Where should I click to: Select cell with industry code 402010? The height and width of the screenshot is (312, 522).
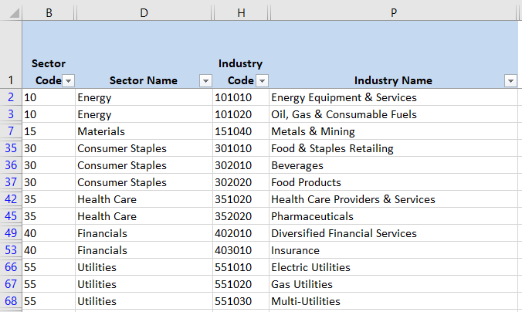pos(241,233)
